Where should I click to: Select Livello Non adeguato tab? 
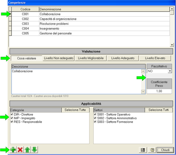59,58
